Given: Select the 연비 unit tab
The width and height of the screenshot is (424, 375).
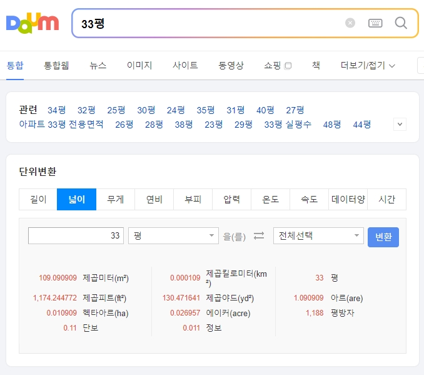Looking at the screenshot, I should tap(154, 199).
